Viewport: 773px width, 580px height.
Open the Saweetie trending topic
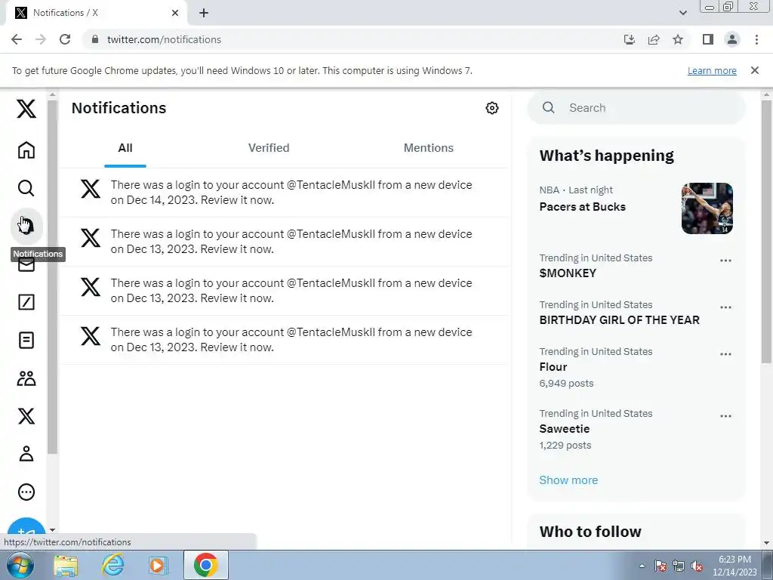pos(565,429)
